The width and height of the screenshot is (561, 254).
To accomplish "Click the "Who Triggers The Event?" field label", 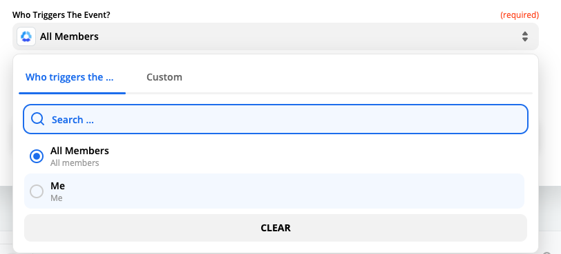I will click(61, 15).
